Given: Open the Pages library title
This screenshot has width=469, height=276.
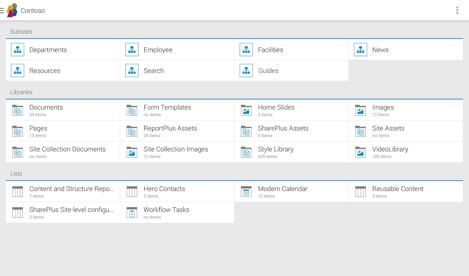Looking at the screenshot, I should 38,128.
